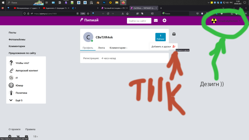Click the 120% zoom level indicator
The height and width of the screenshot is (140, 249).
[x=83, y=14]
